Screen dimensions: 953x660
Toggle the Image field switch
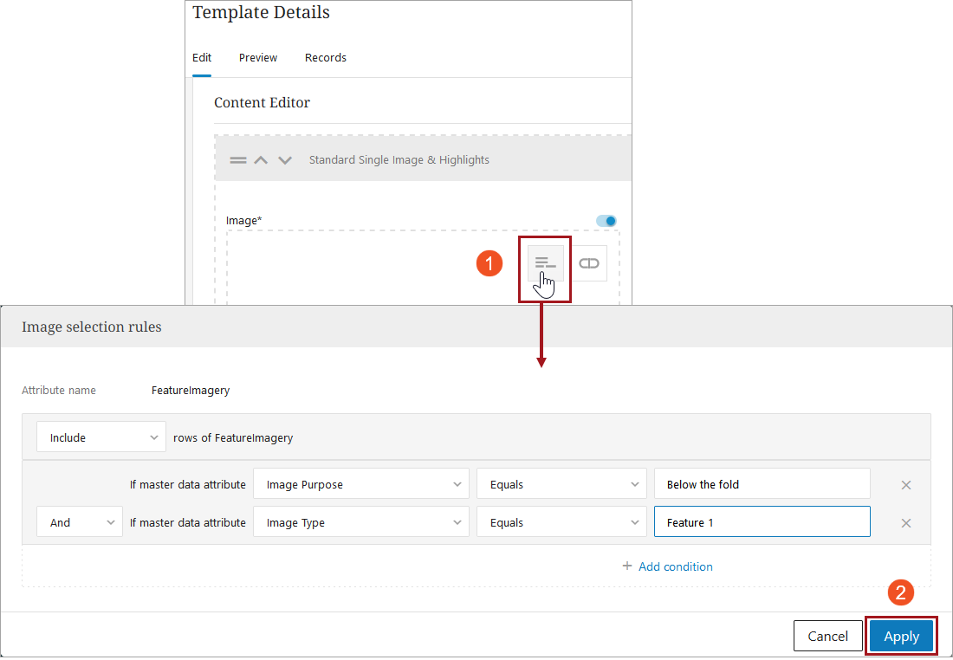pyautogui.click(x=606, y=221)
